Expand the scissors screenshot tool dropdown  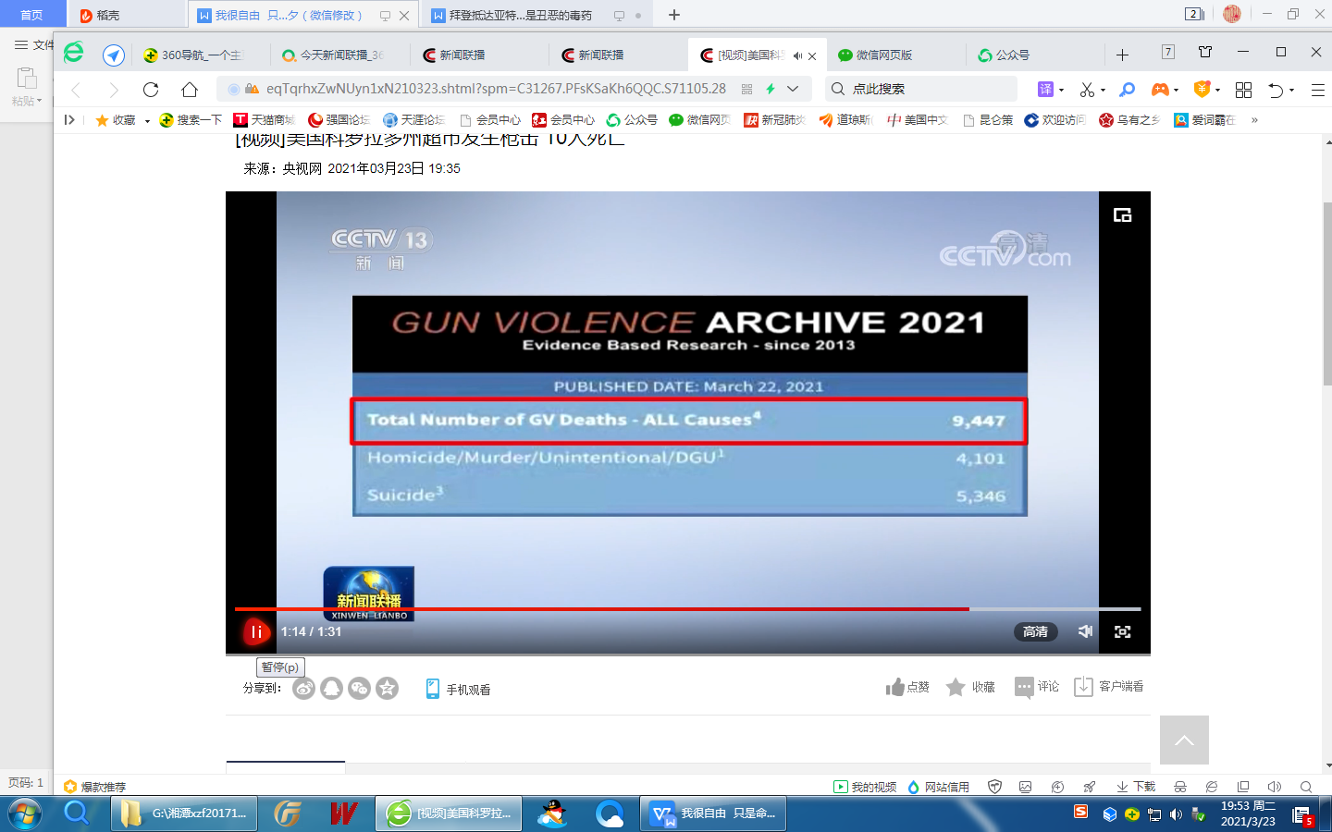click(1104, 91)
